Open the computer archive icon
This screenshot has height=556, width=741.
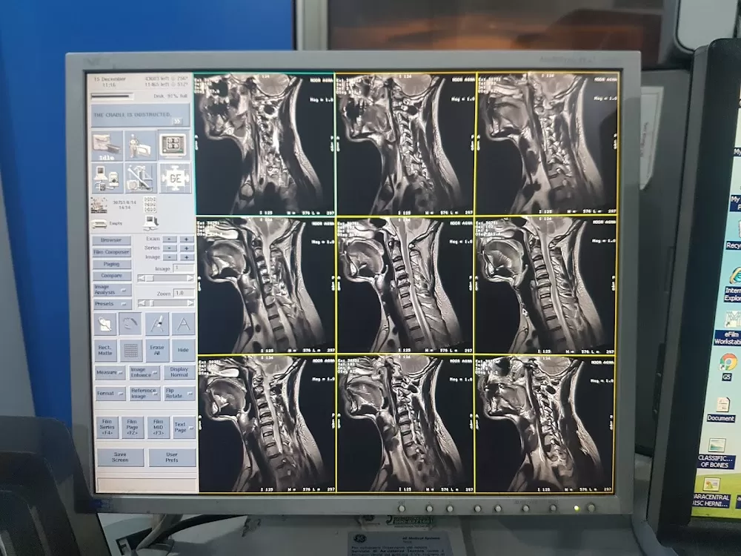coord(151,222)
